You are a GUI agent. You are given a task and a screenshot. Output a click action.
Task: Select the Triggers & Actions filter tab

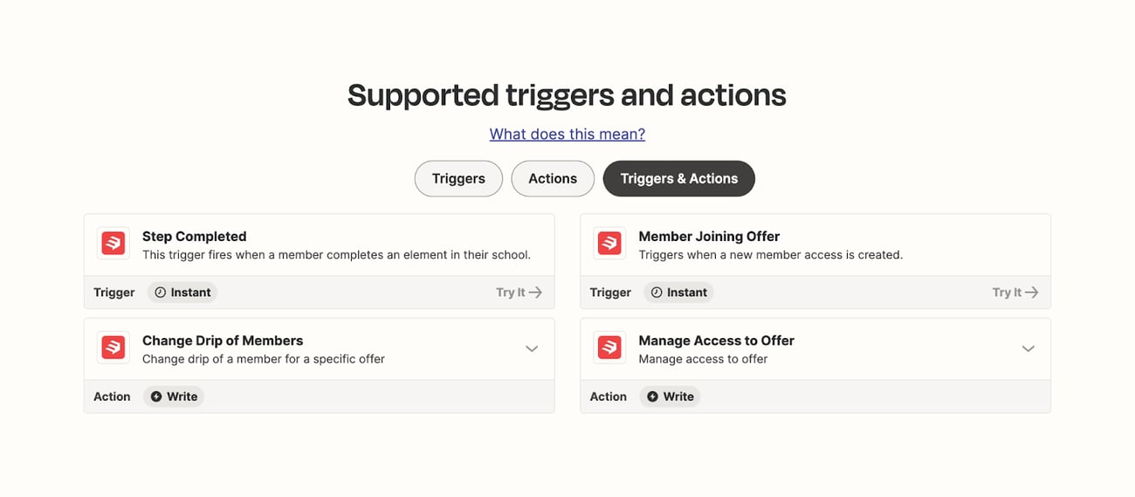(x=678, y=178)
